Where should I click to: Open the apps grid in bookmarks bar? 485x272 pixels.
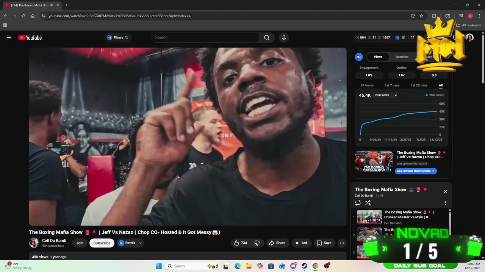point(5,25)
